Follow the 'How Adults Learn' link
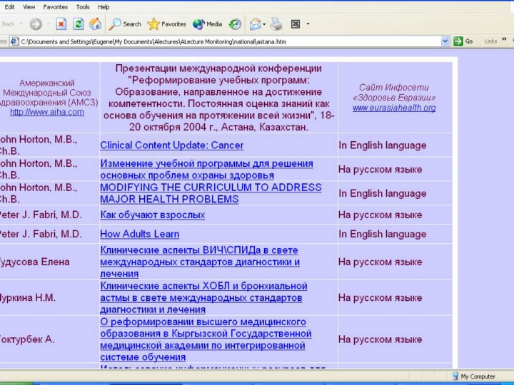This screenshot has height=385, width=514. click(x=139, y=234)
